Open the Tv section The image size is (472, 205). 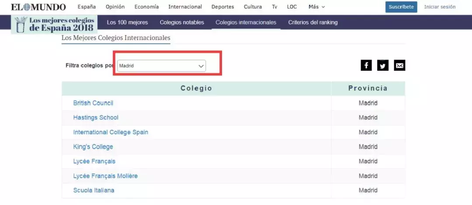(x=274, y=7)
